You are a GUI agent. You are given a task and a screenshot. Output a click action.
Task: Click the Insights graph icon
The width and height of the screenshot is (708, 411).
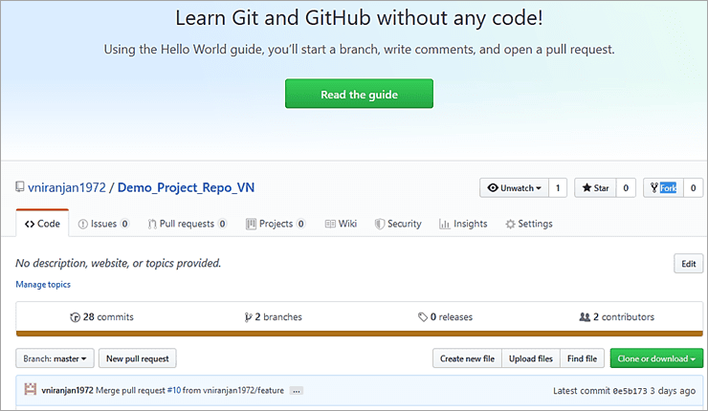445,224
